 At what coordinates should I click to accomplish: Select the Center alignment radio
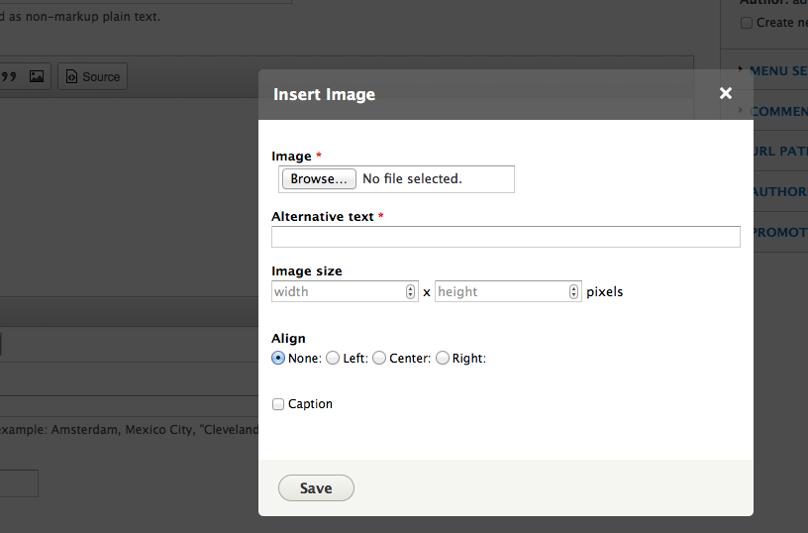point(379,358)
